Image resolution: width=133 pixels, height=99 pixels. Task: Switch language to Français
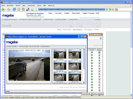point(92,13)
